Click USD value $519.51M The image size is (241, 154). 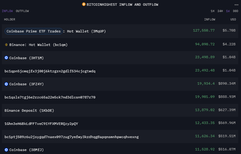pyautogui.click(x=227, y=136)
